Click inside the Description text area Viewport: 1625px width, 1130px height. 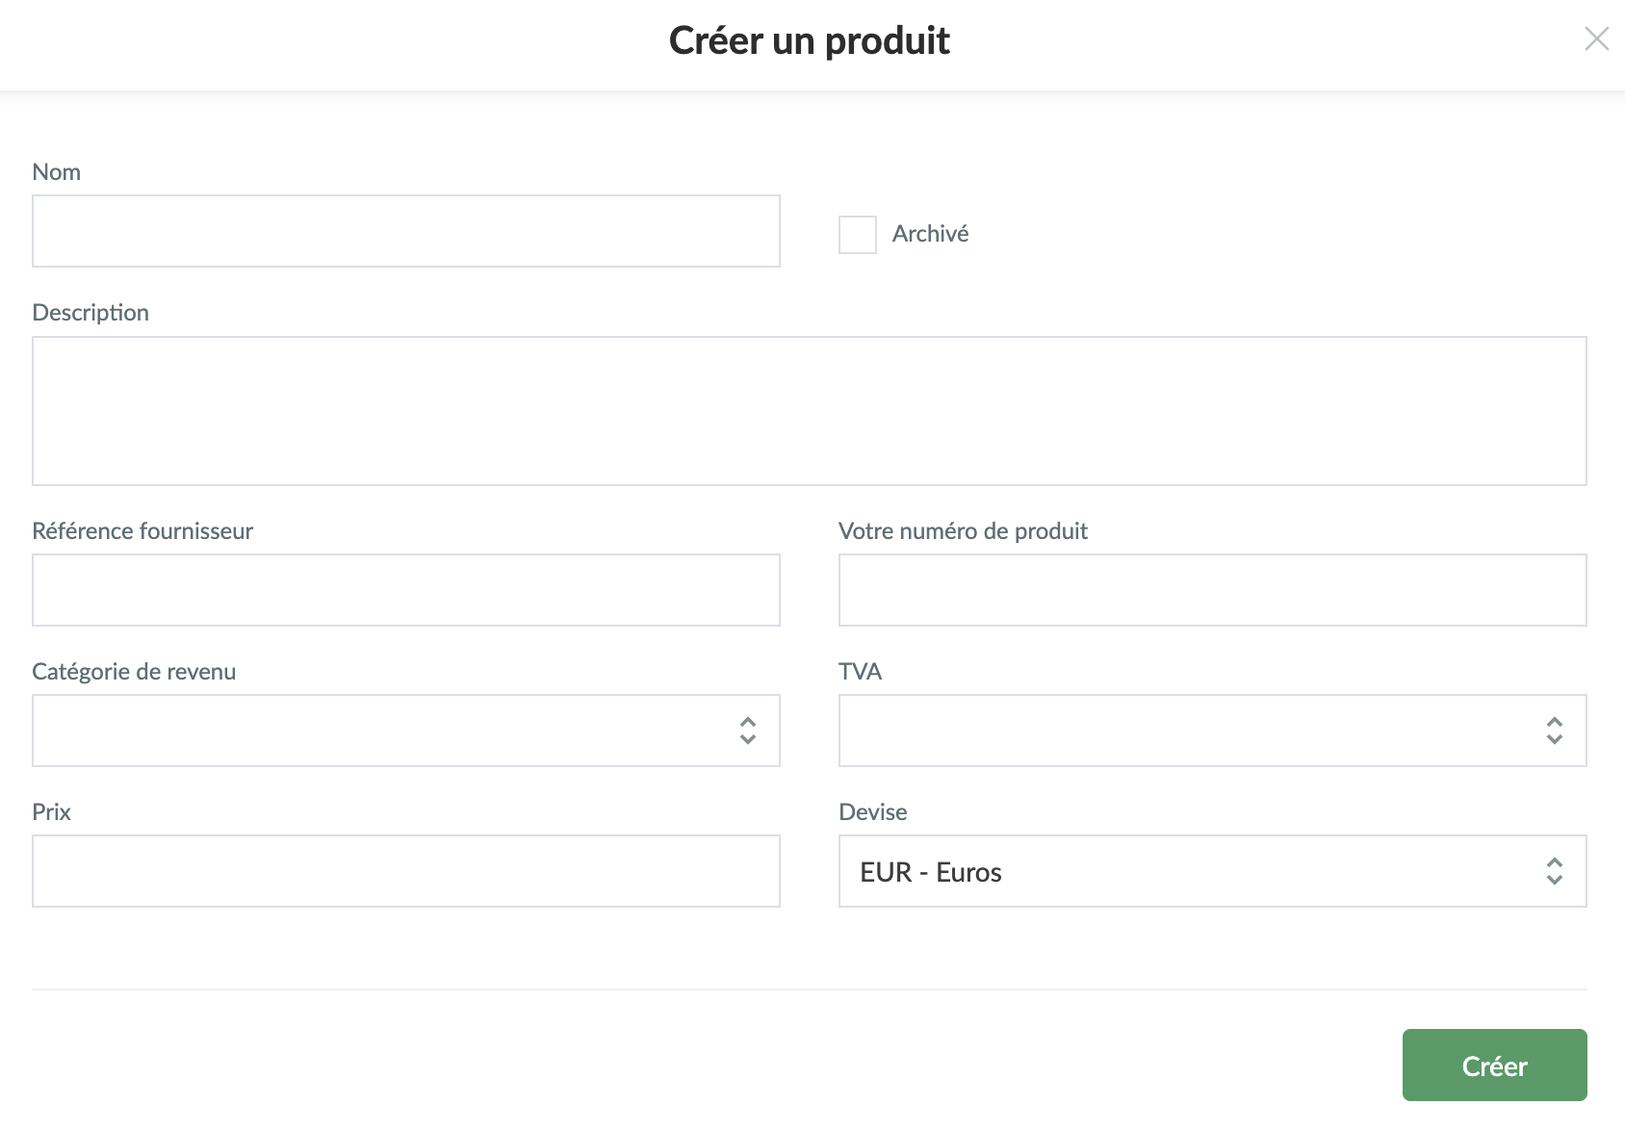[x=809, y=411]
